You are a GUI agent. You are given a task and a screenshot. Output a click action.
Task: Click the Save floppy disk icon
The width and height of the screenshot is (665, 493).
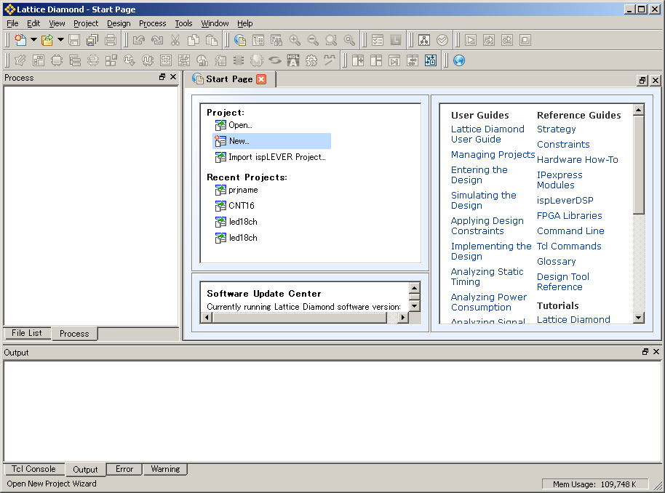pos(74,40)
